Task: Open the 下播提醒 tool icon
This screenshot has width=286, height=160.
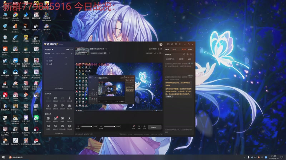Action: (x=69, y=127)
